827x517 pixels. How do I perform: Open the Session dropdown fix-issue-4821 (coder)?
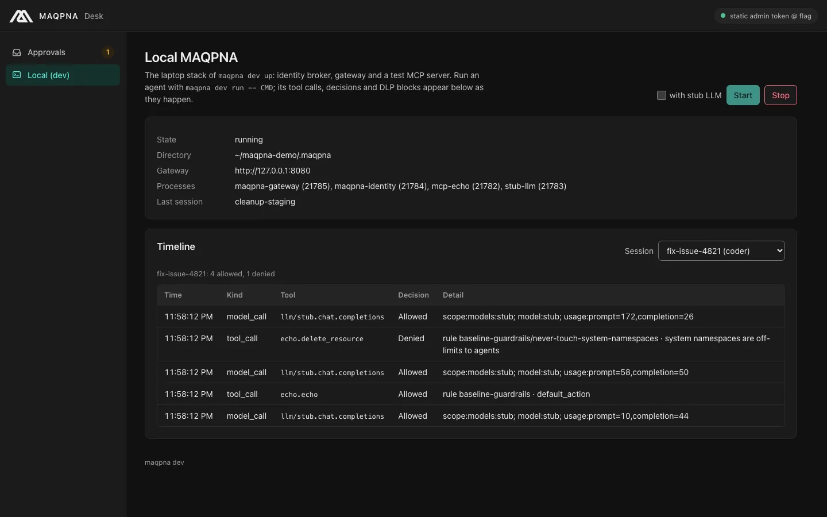tap(721, 251)
